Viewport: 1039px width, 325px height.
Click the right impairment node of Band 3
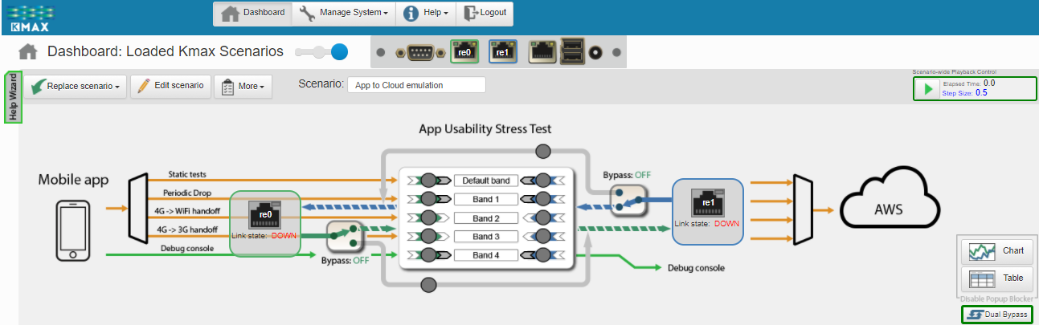[543, 237]
